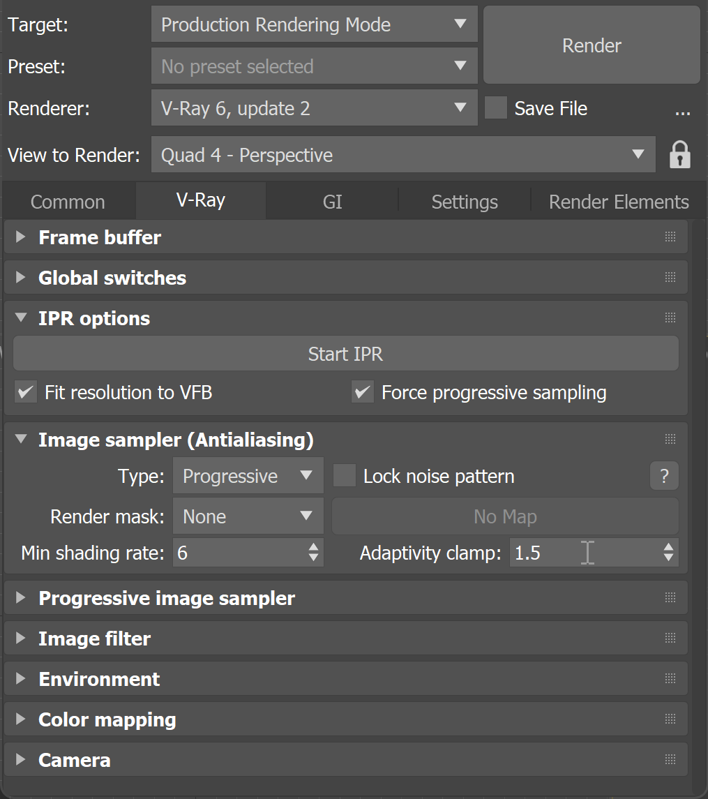Click the Render button
The image size is (708, 799).
[591, 45]
